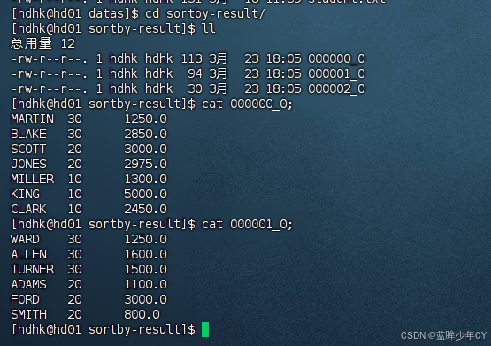Click the salary value 2975.0
The image size is (491, 346).
click(x=146, y=164)
